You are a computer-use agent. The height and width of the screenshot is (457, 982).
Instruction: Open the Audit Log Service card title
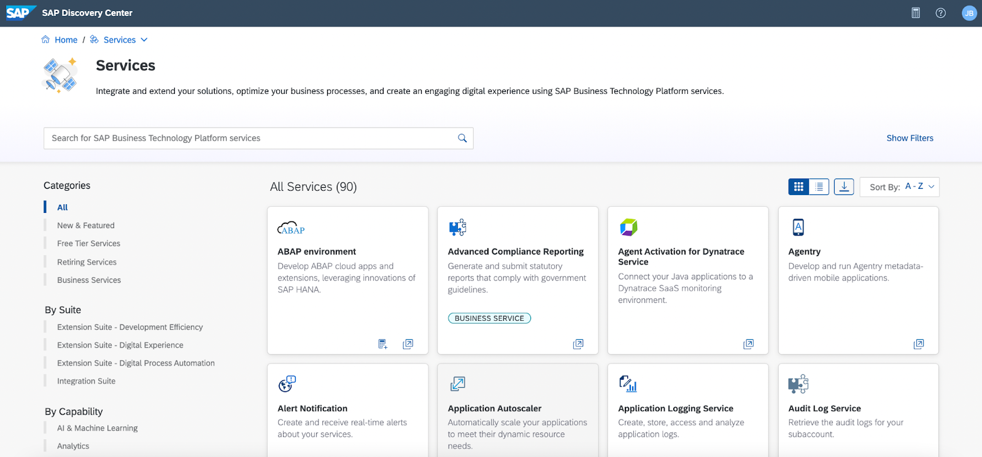[x=824, y=409]
